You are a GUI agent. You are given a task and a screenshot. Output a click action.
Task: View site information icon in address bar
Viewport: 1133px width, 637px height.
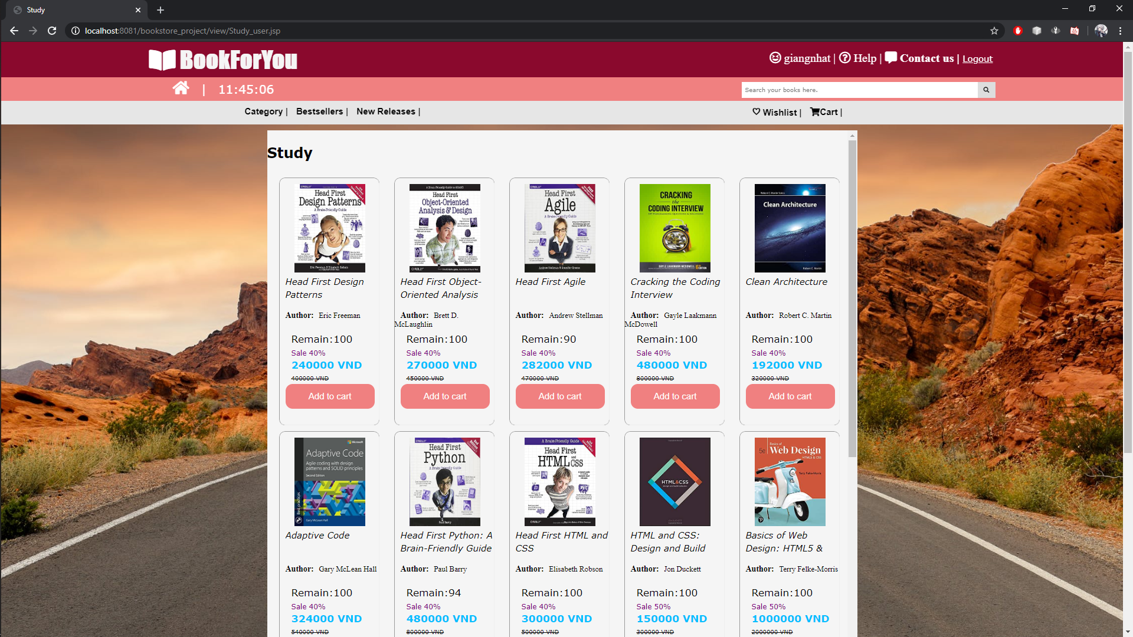pos(76,31)
